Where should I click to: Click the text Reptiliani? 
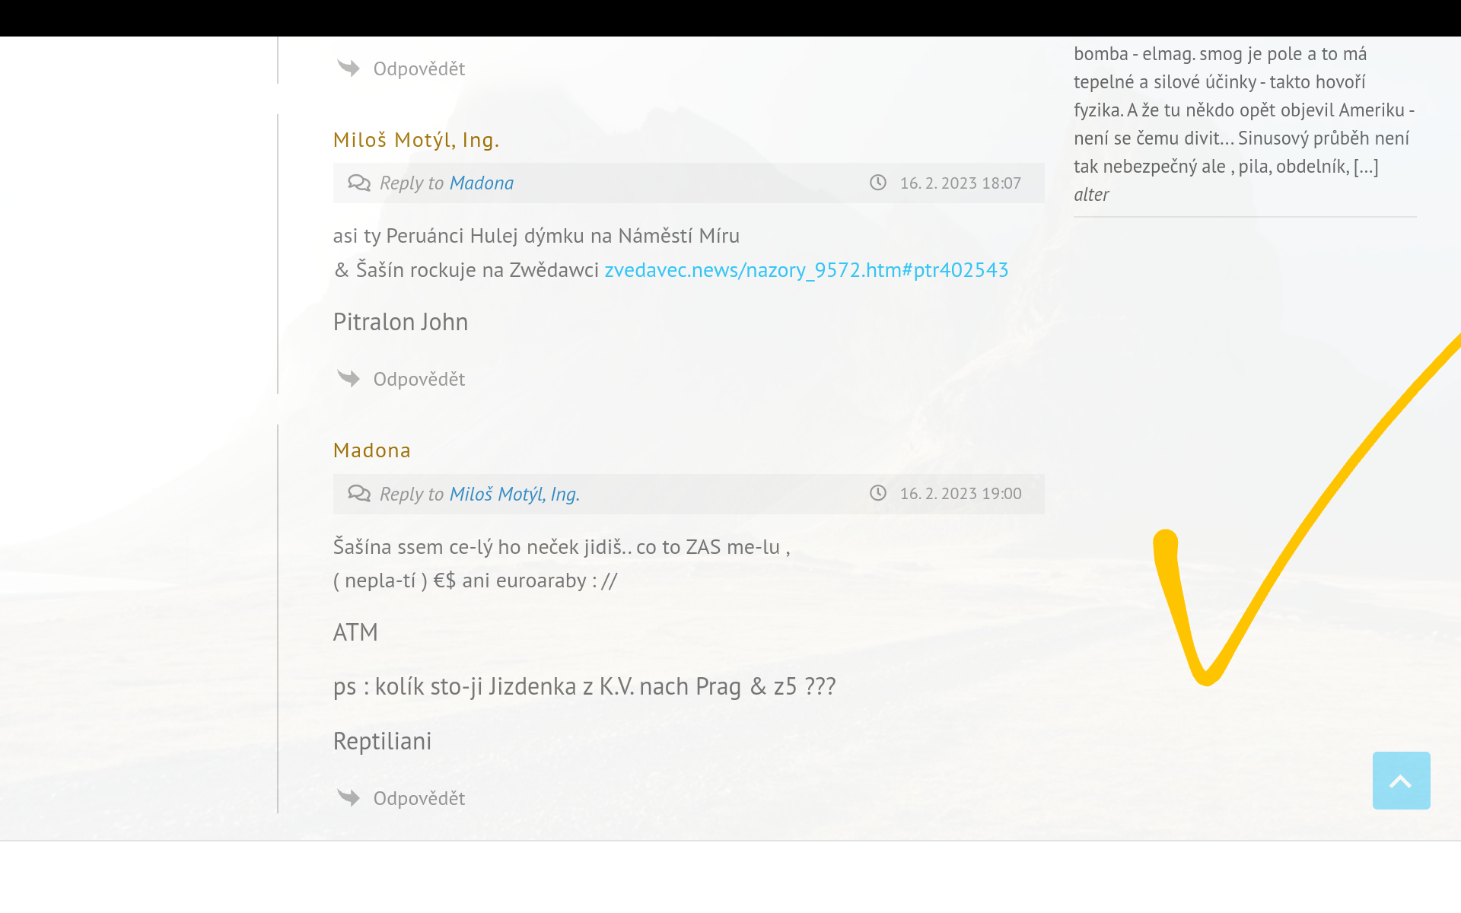point(383,741)
